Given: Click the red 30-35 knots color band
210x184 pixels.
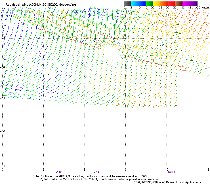Looking at the screenshot, I should point(171,3).
